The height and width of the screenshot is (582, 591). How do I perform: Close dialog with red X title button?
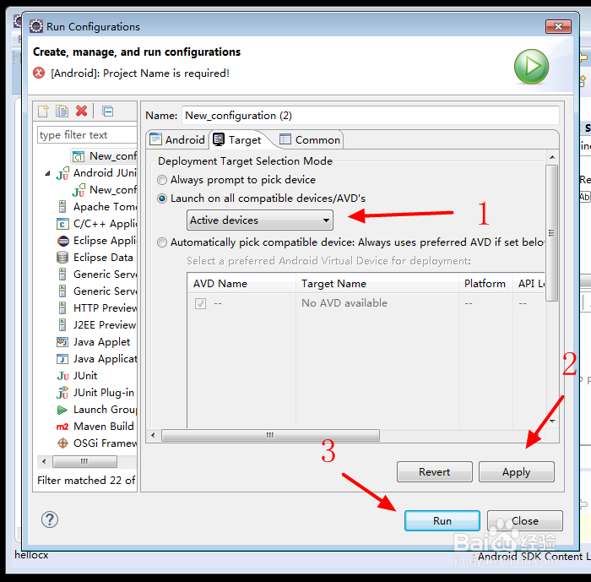(x=558, y=26)
